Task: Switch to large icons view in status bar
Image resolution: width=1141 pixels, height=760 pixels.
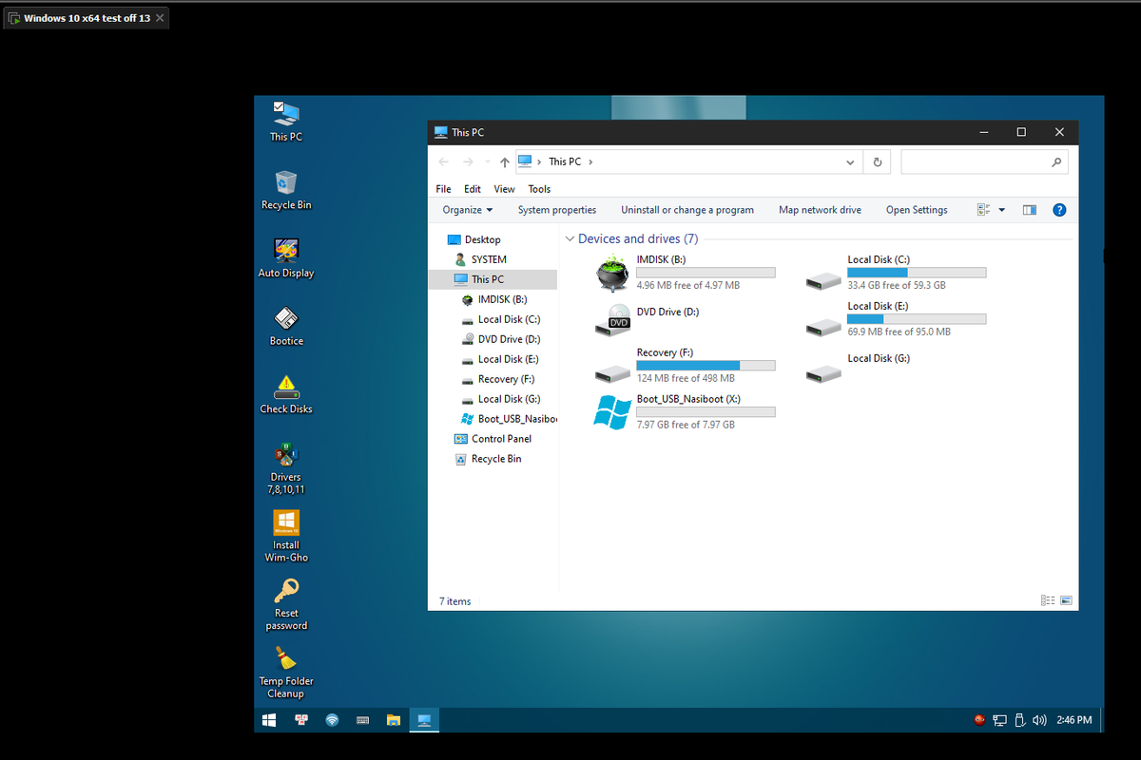Action: (x=1066, y=600)
